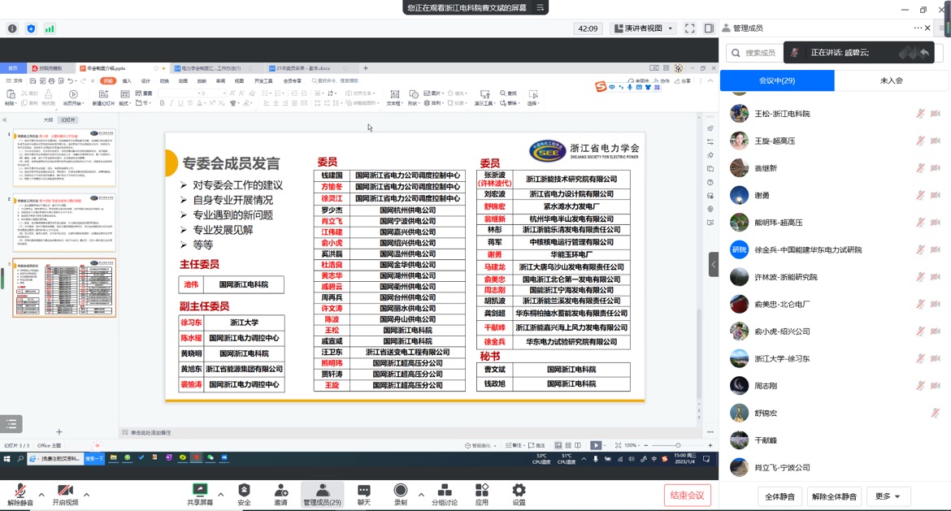Start recording with the 录制 icon
The image size is (951, 511).
(400, 494)
